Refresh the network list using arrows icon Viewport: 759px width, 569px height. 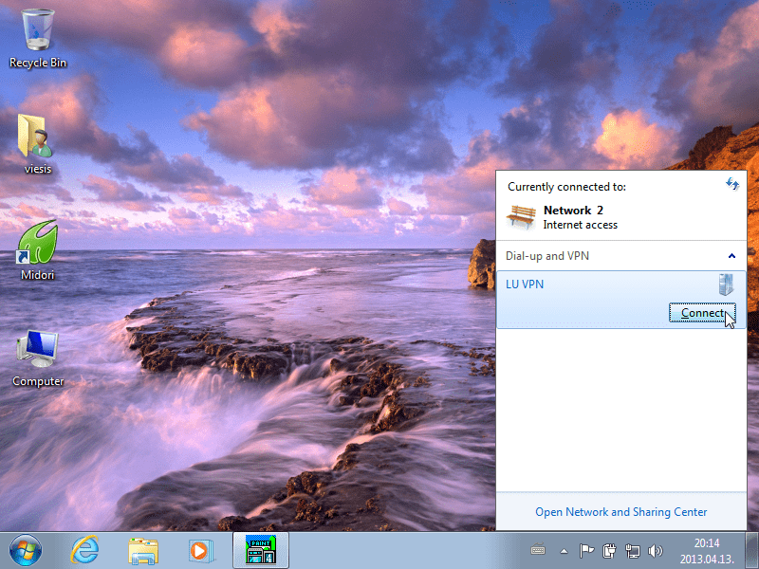click(731, 184)
